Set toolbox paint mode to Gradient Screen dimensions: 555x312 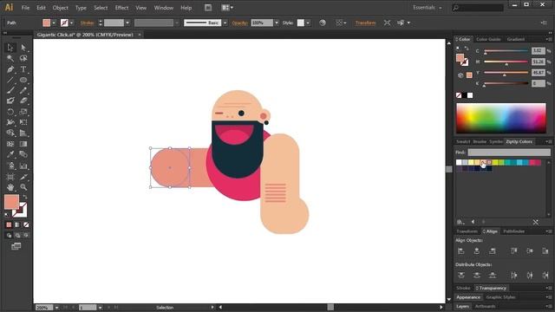pyautogui.click(x=17, y=224)
